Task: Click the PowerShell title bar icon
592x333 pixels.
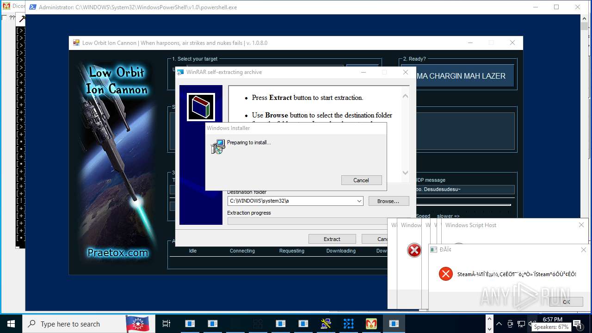Action: [x=33, y=7]
